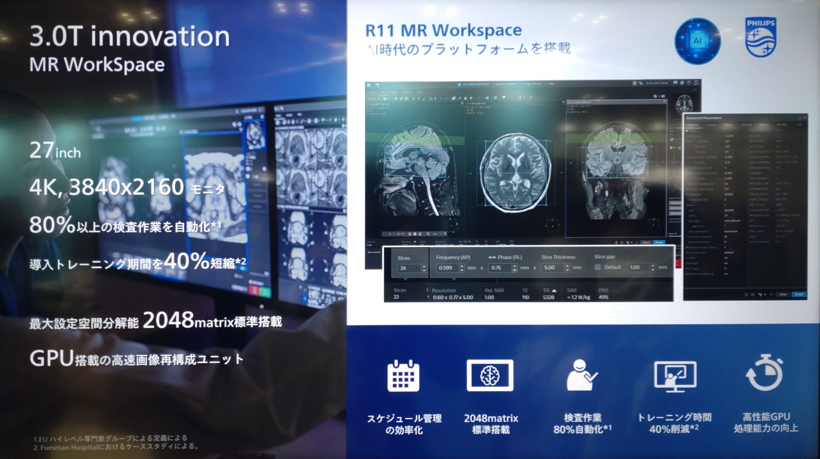Click the patient list icon beside the Home icon
This screenshot has width=820, height=459.
click(377, 85)
